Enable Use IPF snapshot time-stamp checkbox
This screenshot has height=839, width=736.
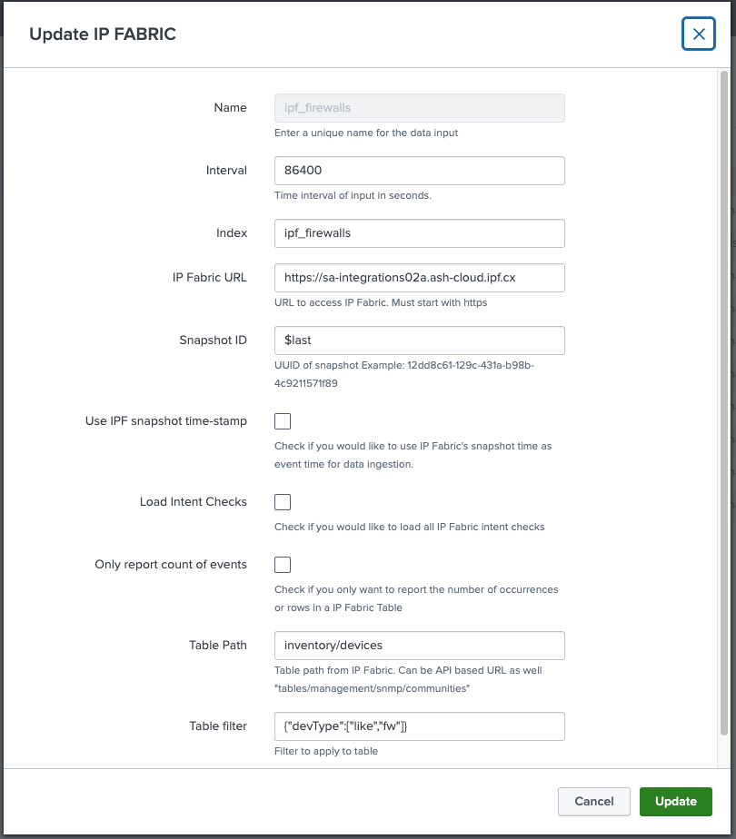(283, 421)
